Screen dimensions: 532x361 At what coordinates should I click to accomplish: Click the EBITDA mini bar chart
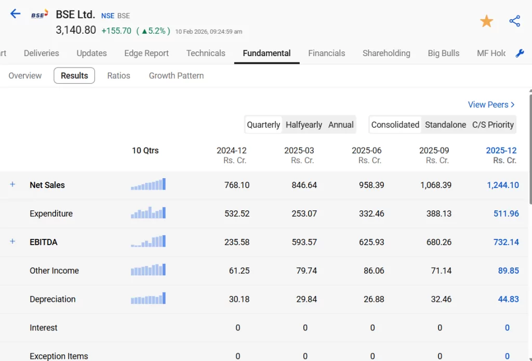pos(148,242)
